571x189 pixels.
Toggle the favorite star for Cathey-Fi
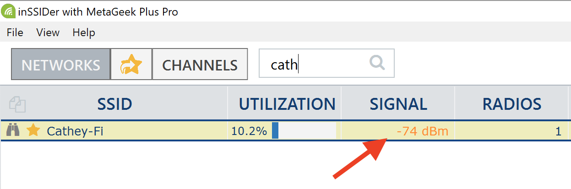pyautogui.click(x=33, y=131)
